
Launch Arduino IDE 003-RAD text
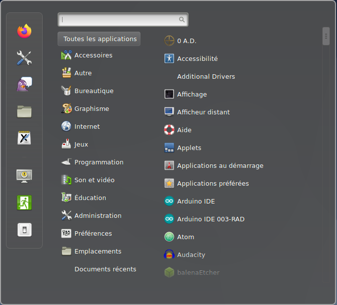pyautogui.click(x=210, y=219)
